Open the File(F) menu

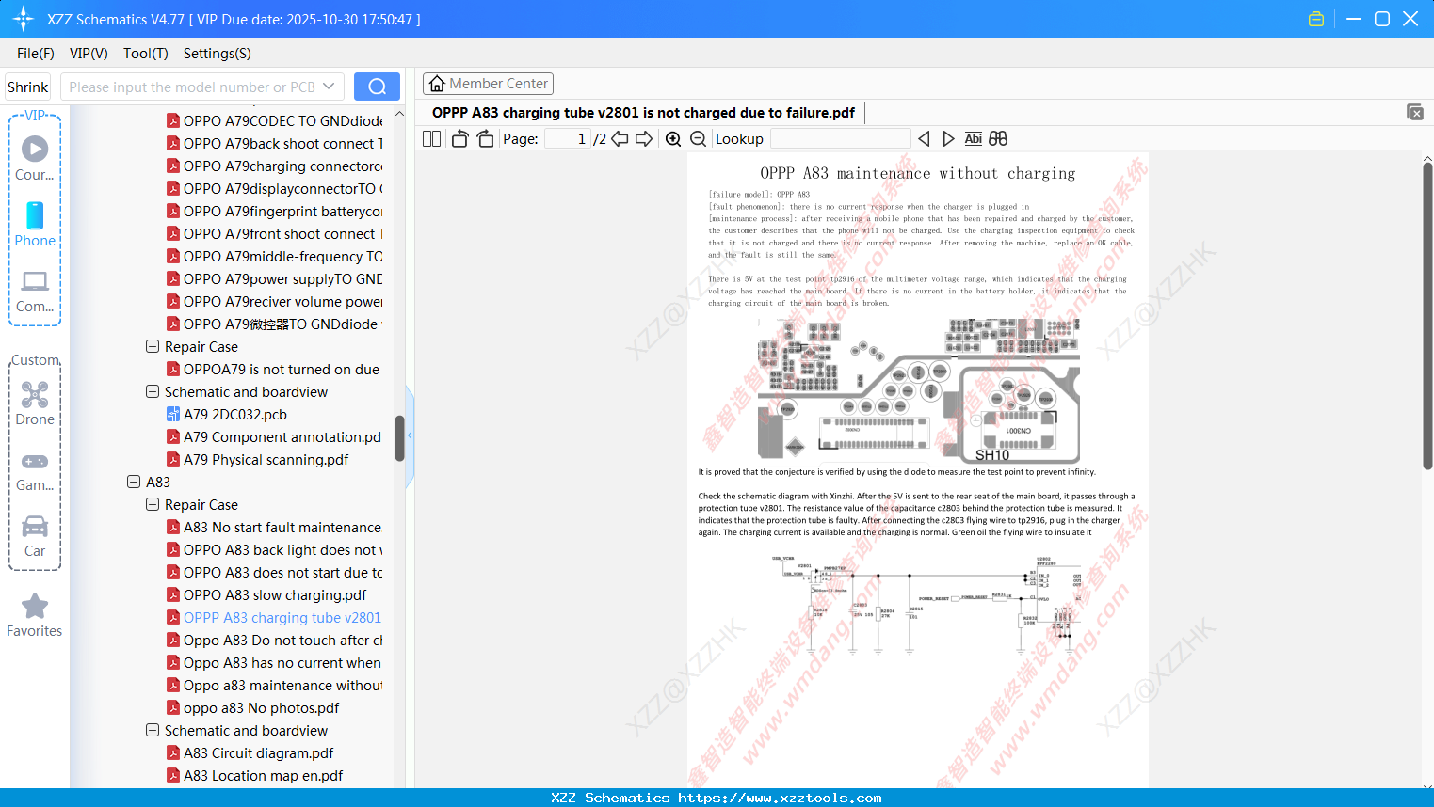click(x=36, y=54)
